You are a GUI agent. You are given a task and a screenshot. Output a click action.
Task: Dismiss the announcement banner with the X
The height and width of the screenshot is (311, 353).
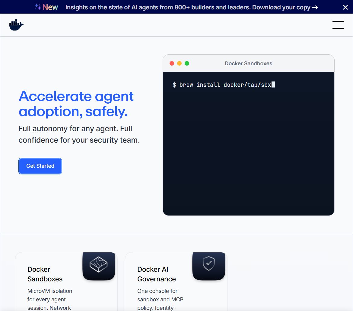tap(345, 7)
